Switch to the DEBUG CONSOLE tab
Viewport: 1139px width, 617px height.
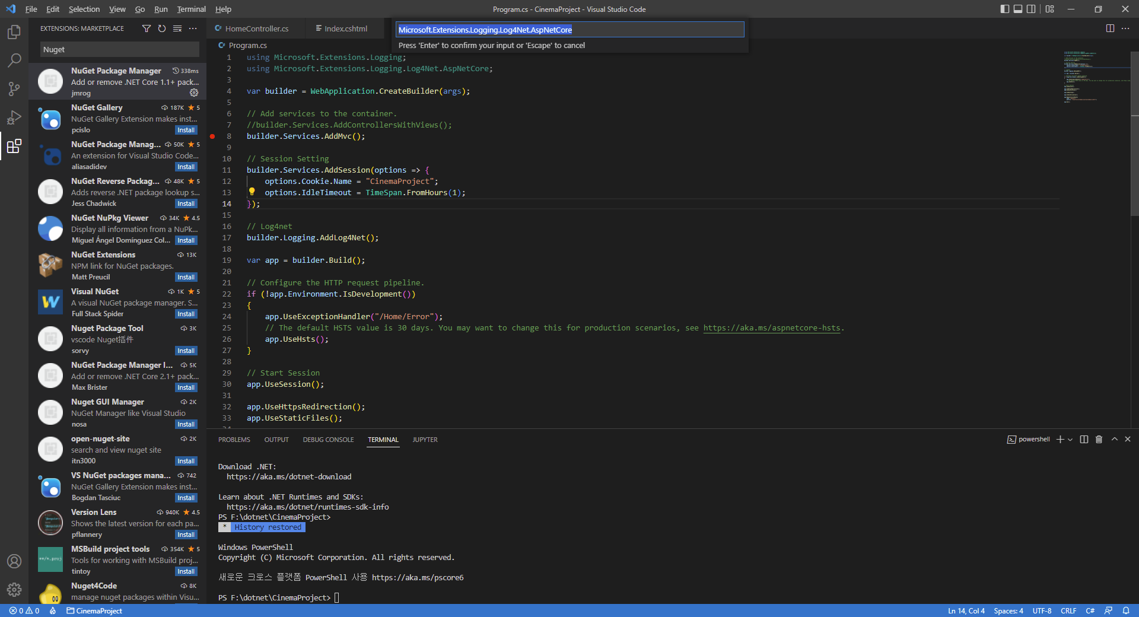328,440
